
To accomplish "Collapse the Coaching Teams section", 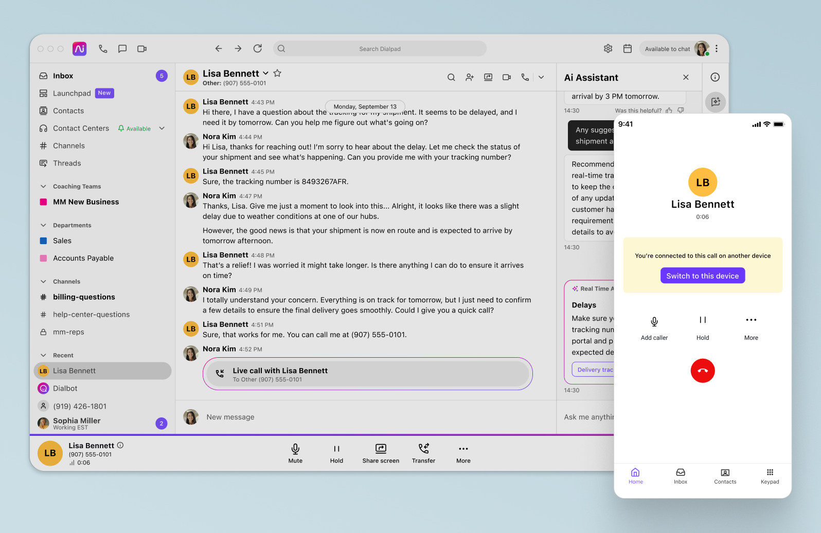I will click(43, 187).
